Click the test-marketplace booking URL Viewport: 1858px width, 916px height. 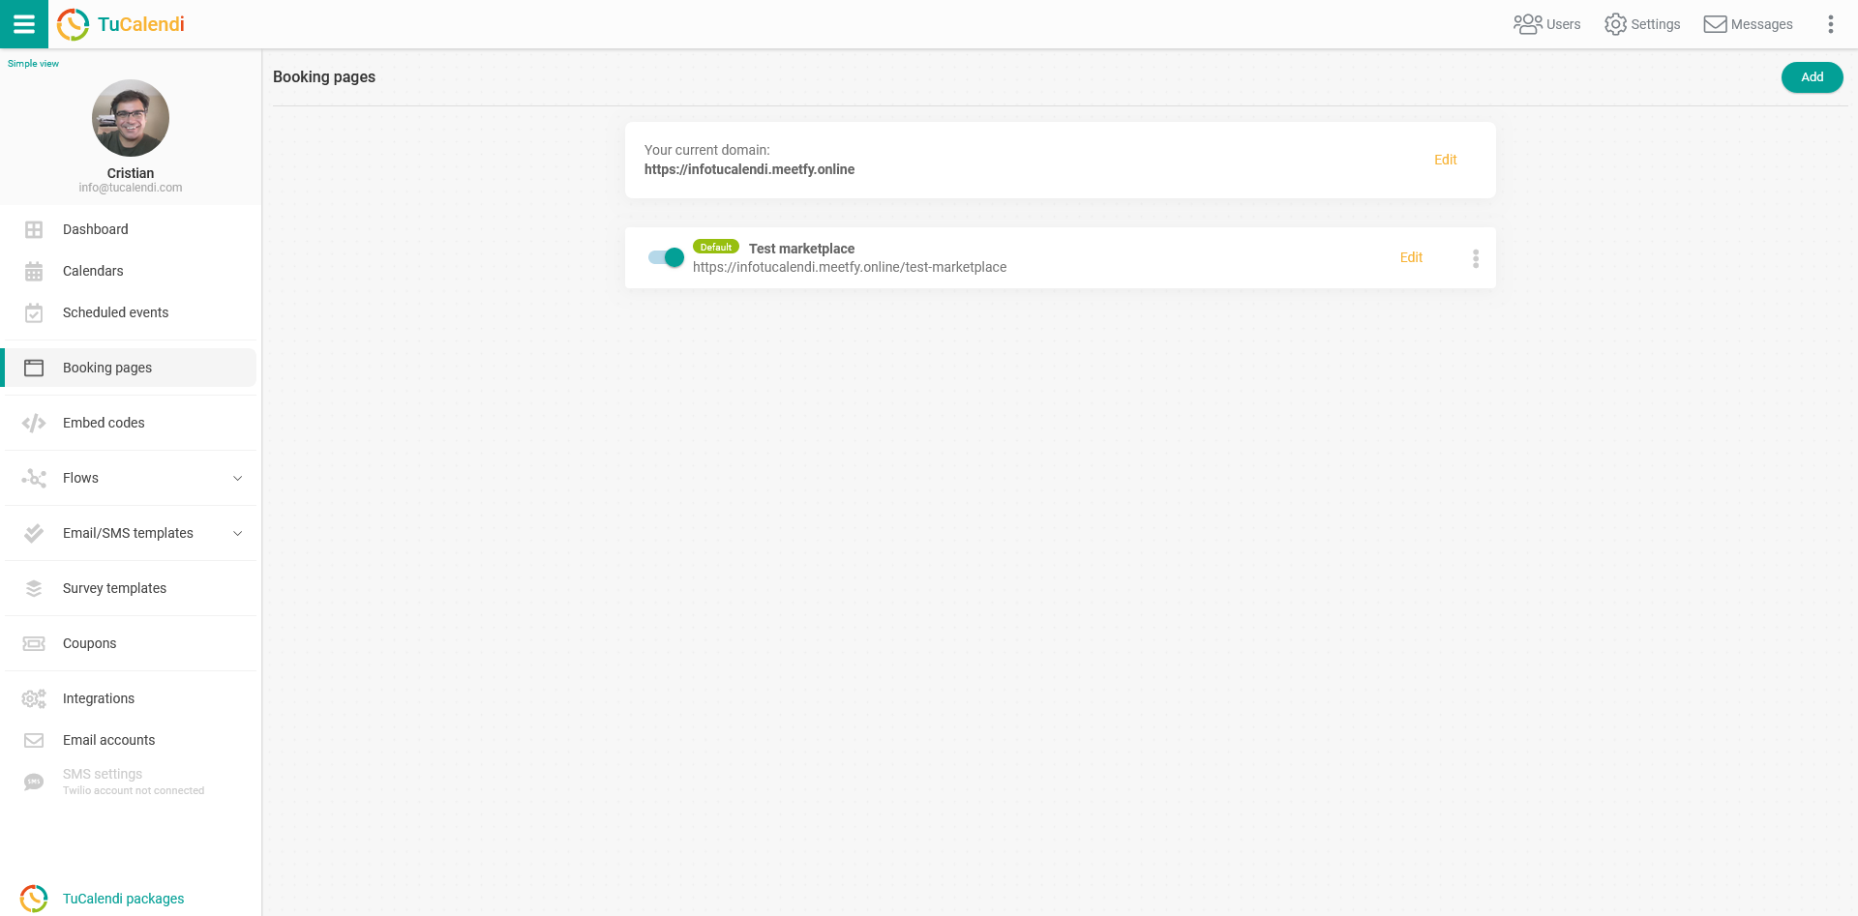850,267
